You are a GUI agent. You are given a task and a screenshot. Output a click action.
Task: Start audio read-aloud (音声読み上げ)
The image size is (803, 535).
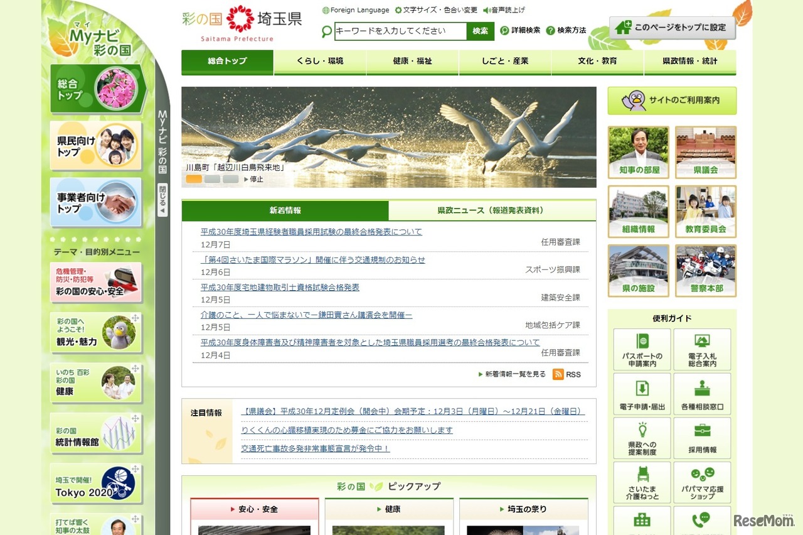click(x=504, y=10)
